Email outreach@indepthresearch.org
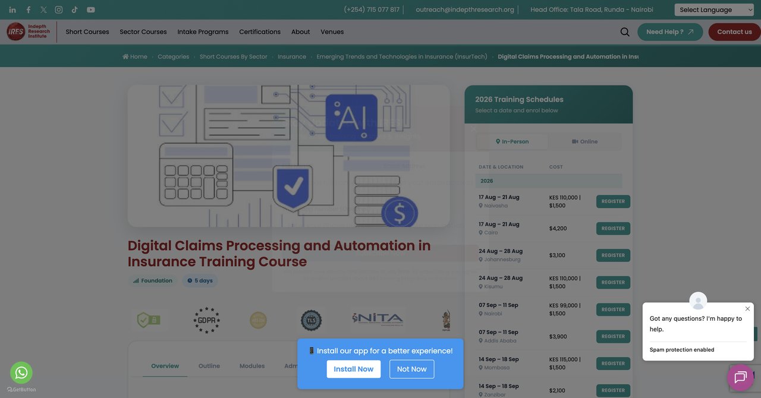This screenshot has width=761, height=398. pos(465,10)
